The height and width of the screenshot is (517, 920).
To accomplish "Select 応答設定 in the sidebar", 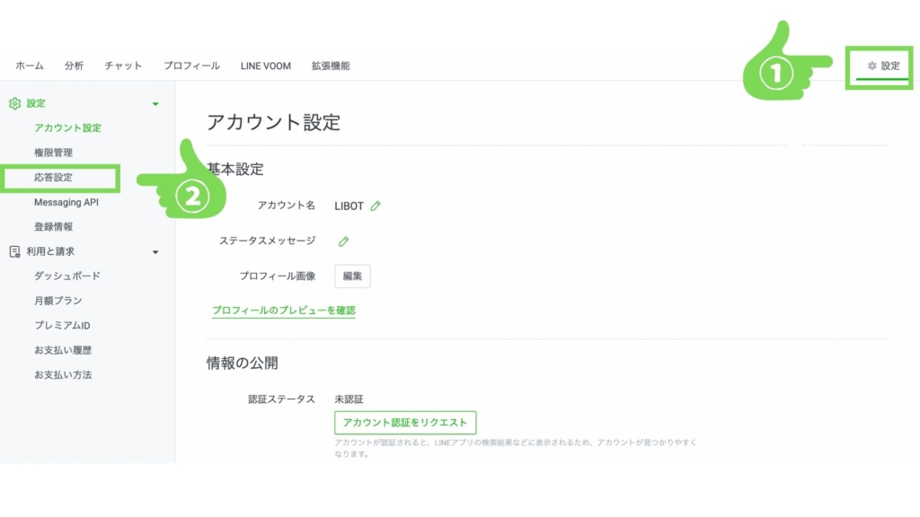I will 54,178.
